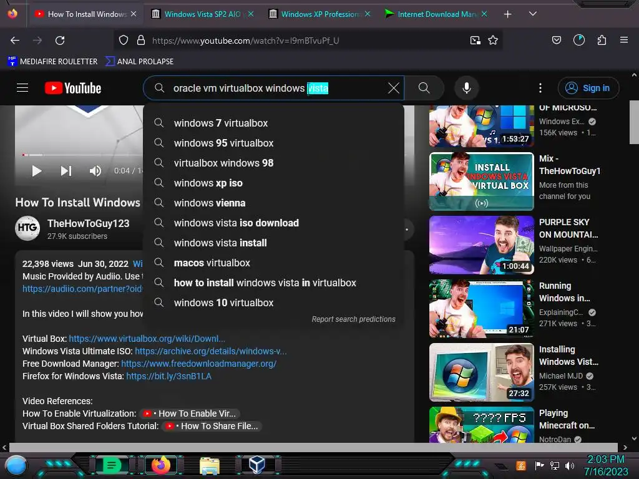Mute the video volume
Image resolution: width=639 pixels, height=479 pixels.
tap(95, 171)
